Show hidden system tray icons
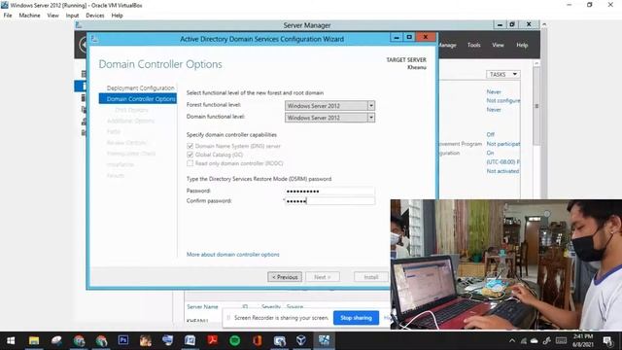The image size is (622, 350). tap(512, 340)
